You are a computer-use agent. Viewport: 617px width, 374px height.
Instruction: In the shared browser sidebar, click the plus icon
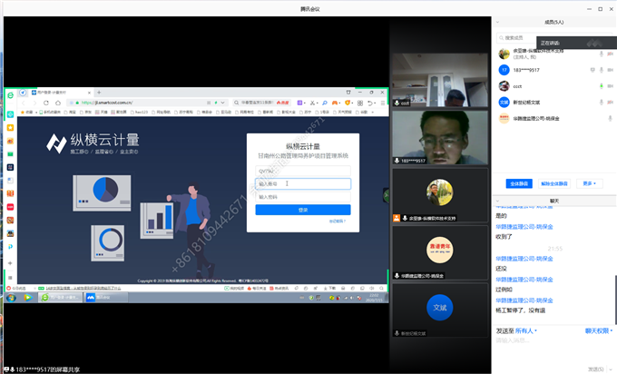tap(10, 263)
